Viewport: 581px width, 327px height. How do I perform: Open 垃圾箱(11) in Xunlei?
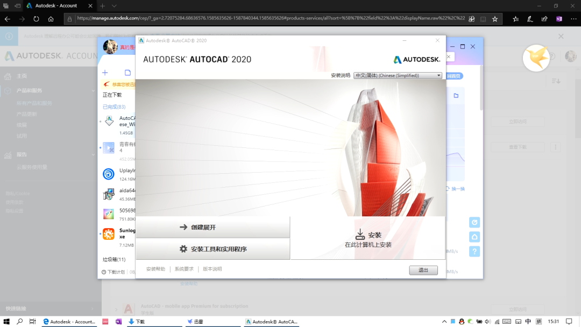[114, 260]
